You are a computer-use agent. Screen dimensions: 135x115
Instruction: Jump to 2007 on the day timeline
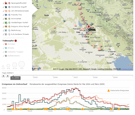(76, 77)
